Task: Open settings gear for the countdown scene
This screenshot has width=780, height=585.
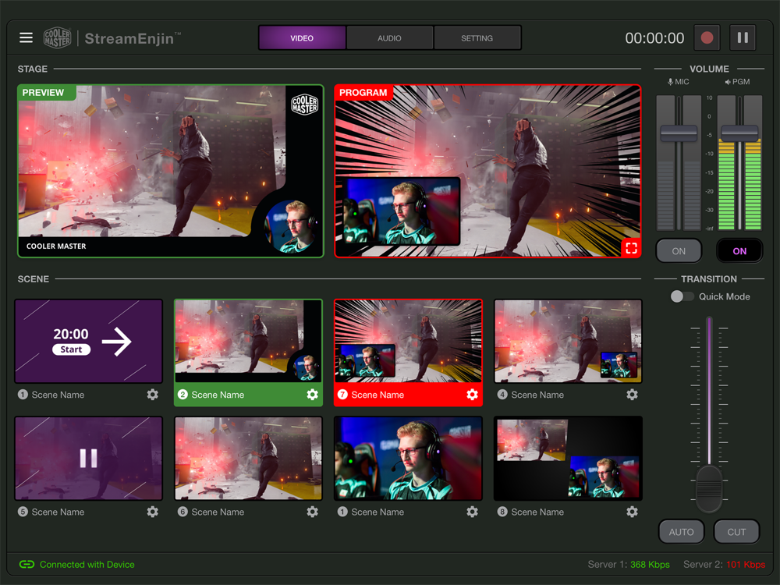Action: (153, 395)
